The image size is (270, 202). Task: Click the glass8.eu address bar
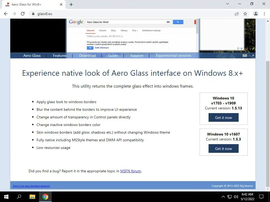point(131,14)
